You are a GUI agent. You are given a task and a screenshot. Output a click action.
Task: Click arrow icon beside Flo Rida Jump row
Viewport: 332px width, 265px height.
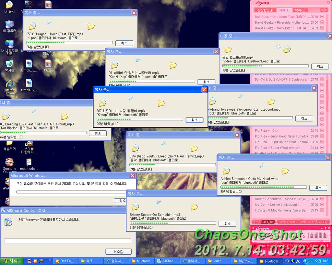322,136
